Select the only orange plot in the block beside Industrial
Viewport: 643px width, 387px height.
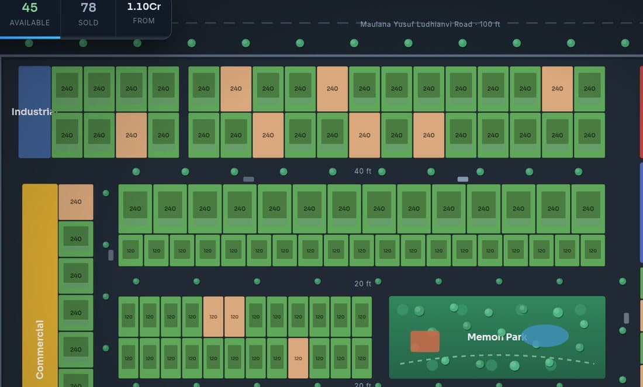131,135
